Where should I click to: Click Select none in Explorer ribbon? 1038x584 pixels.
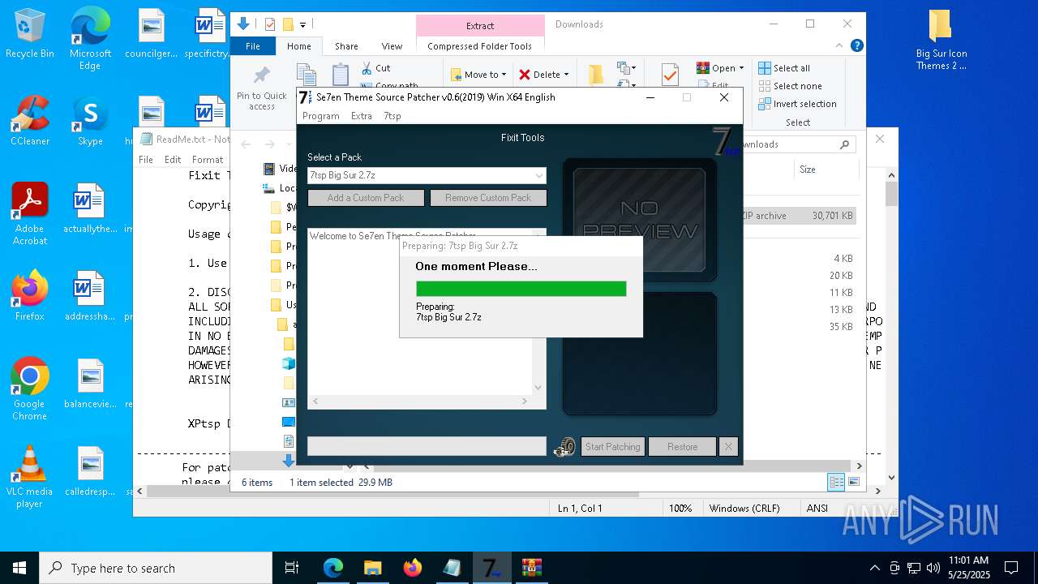click(791, 86)
